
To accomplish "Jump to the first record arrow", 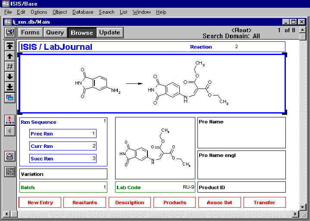I will tap(9, 46).
